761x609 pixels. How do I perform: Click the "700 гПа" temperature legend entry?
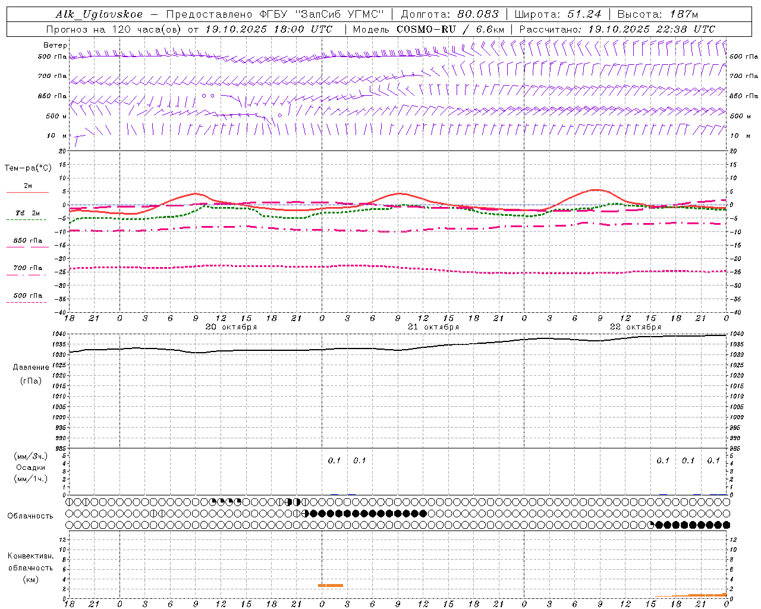pyautogui.click(x=28, y=268)
